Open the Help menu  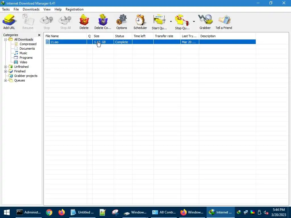[x=58, y=9]
